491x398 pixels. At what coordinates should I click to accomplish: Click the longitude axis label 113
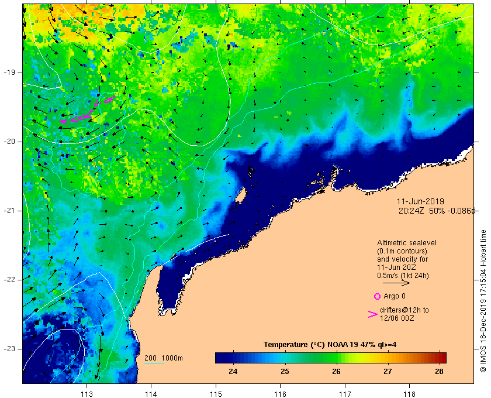(87, 394)
